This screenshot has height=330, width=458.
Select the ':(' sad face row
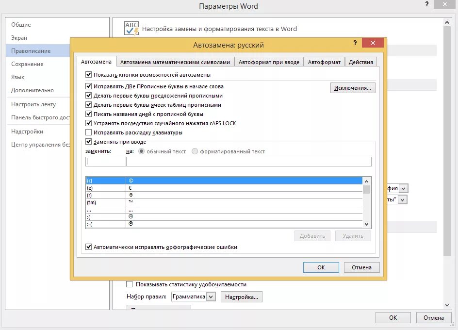(224, 217)
